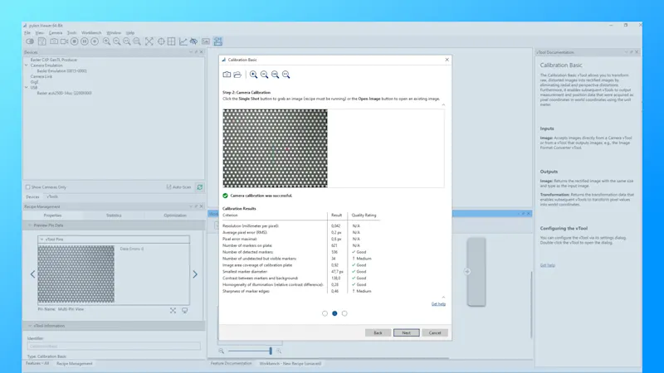Viewport: 664px width, 373px height.
Task: Click the highlighted Workbench icon in toolbar
Action: [x=218, y=41]
